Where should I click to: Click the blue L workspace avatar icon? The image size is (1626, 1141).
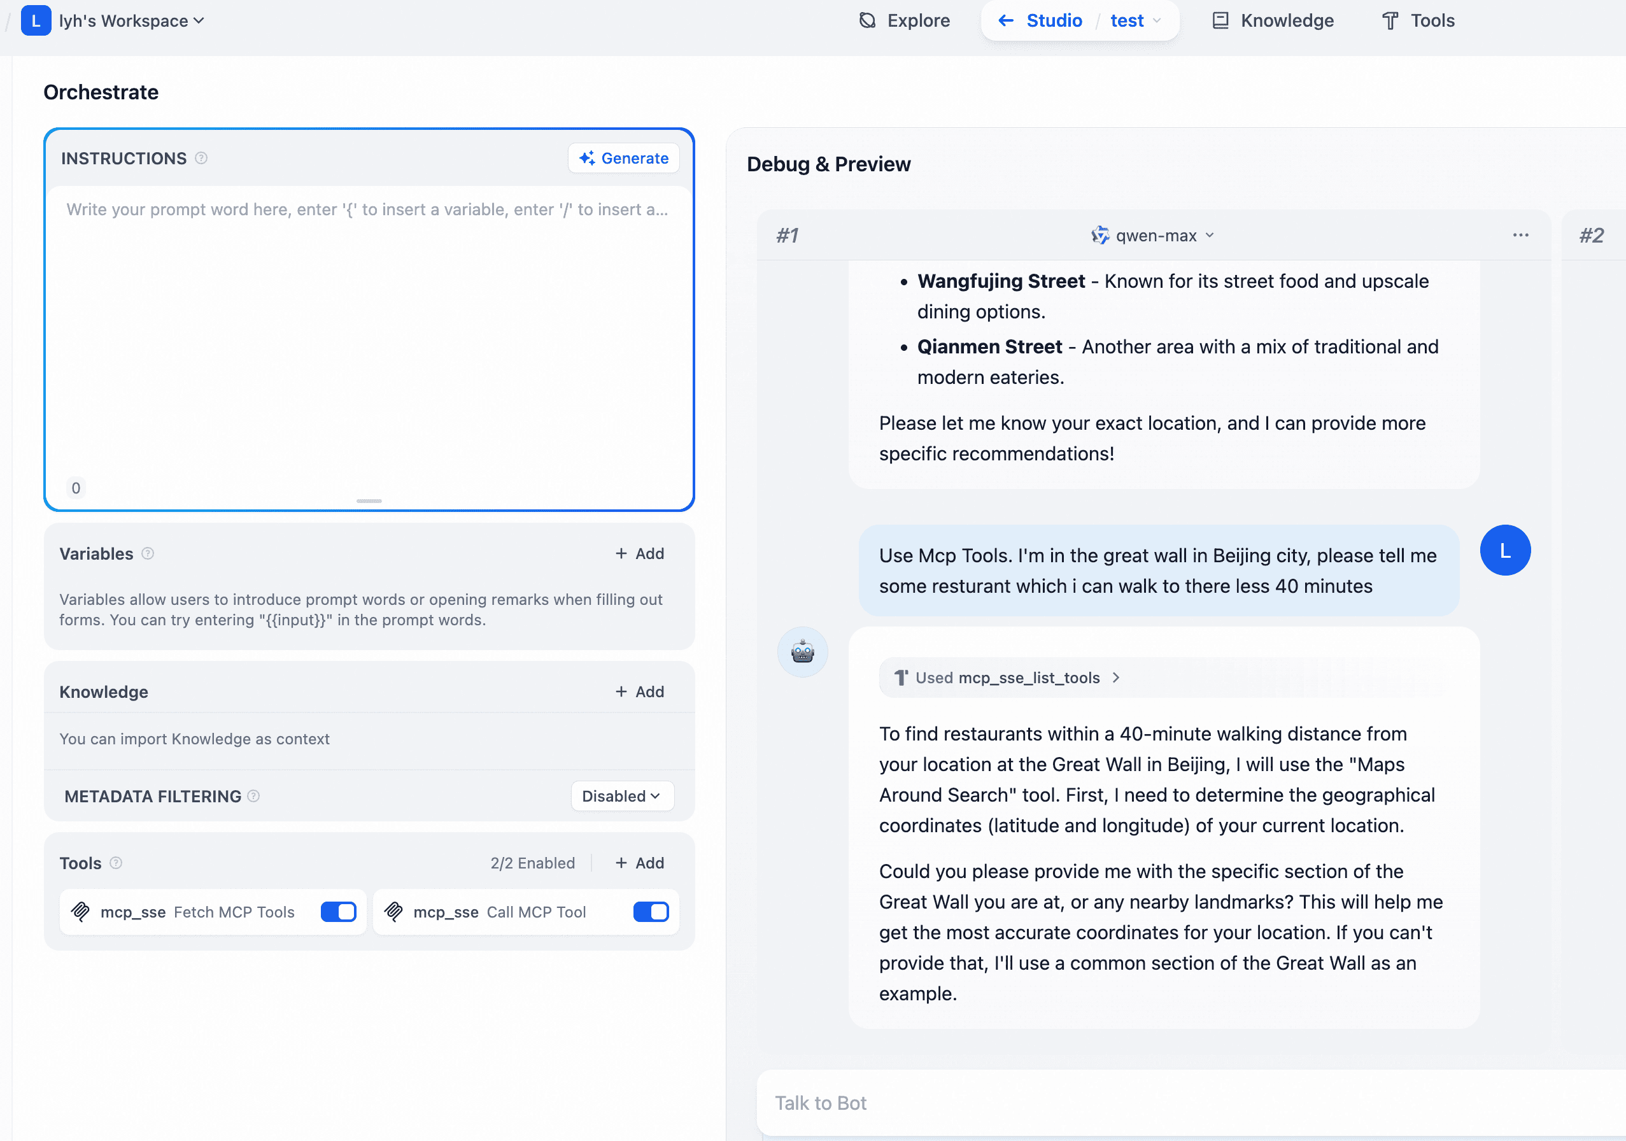click(x=36, y=20)
